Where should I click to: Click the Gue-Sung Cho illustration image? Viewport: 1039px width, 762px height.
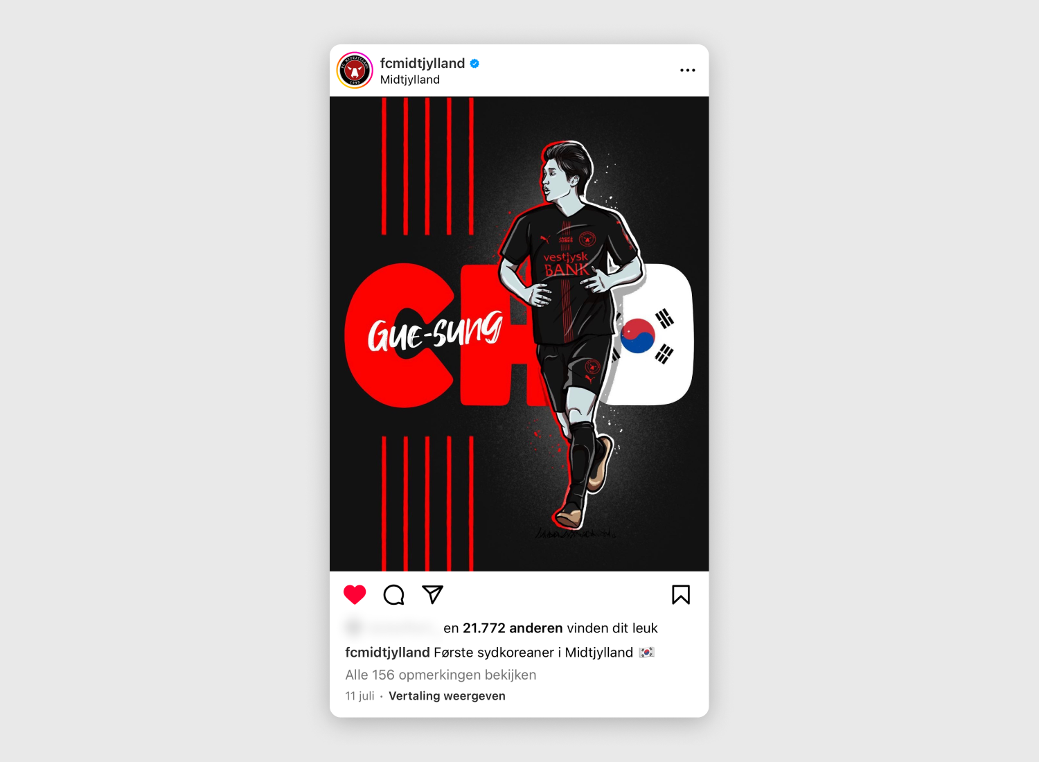point(519,334)
